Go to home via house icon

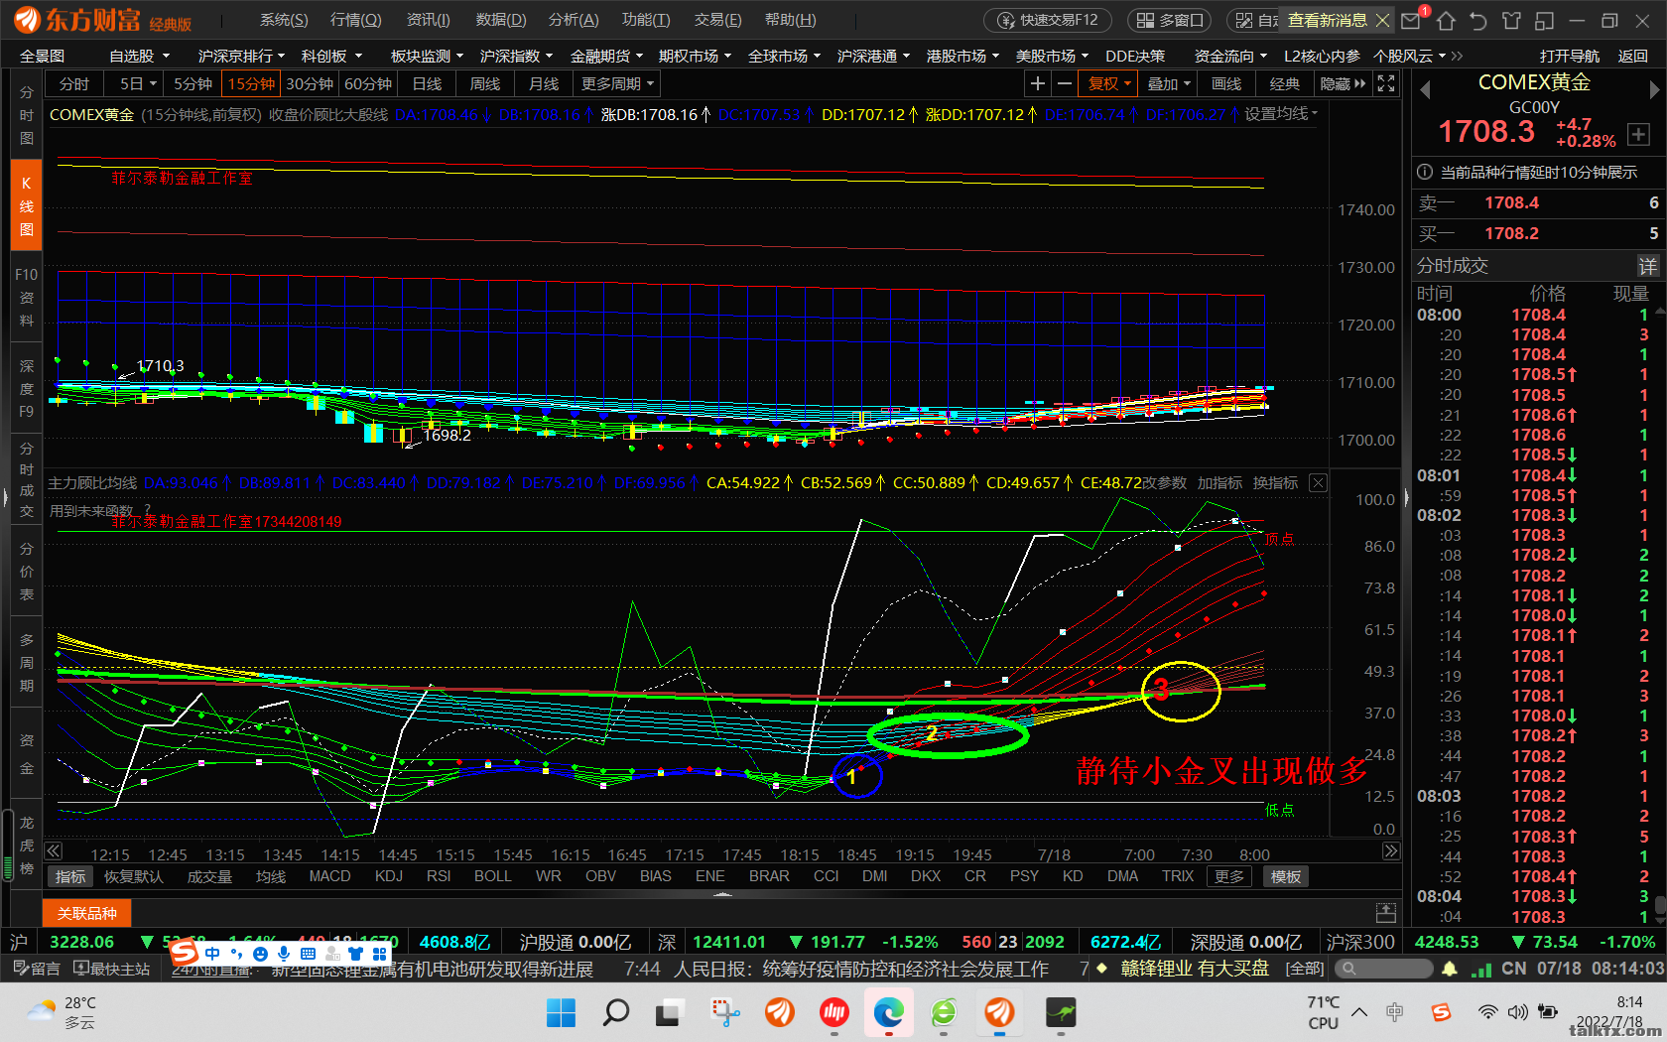tap(1446, 20)
